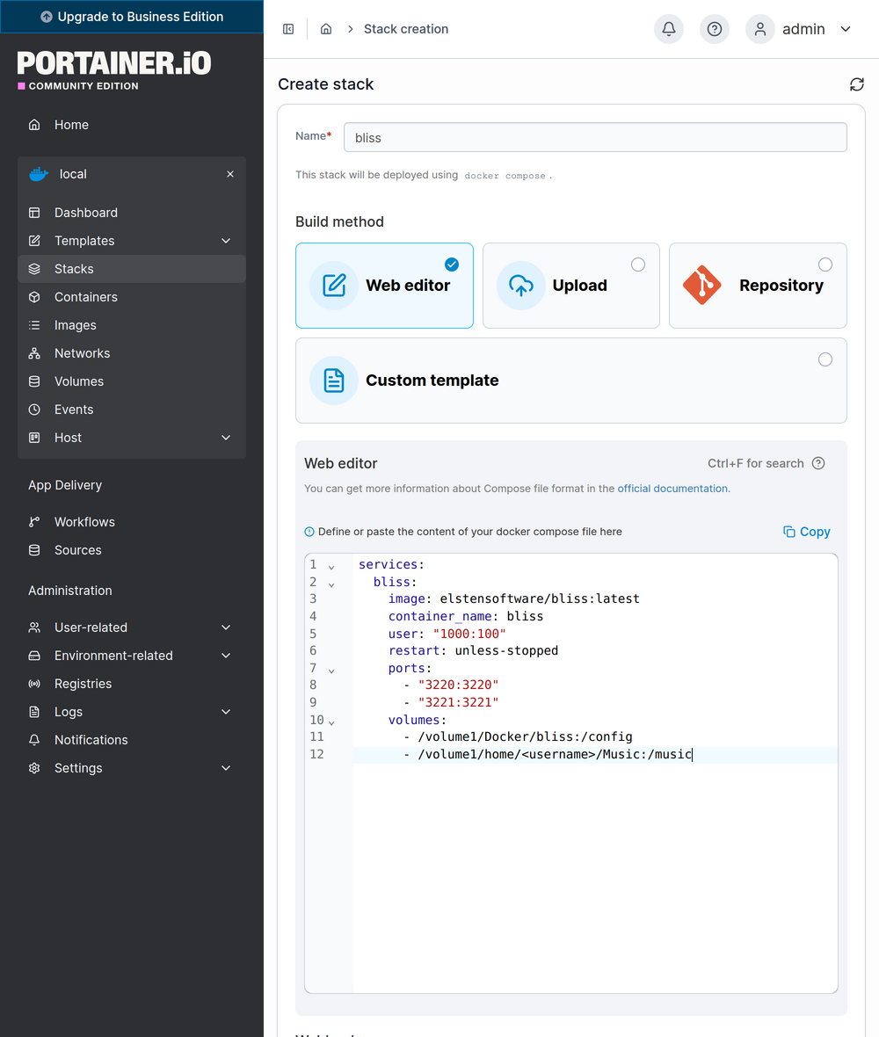Click the admin user avatar icon
This screenshot has height=1037, width=879.
pos(760,29)
